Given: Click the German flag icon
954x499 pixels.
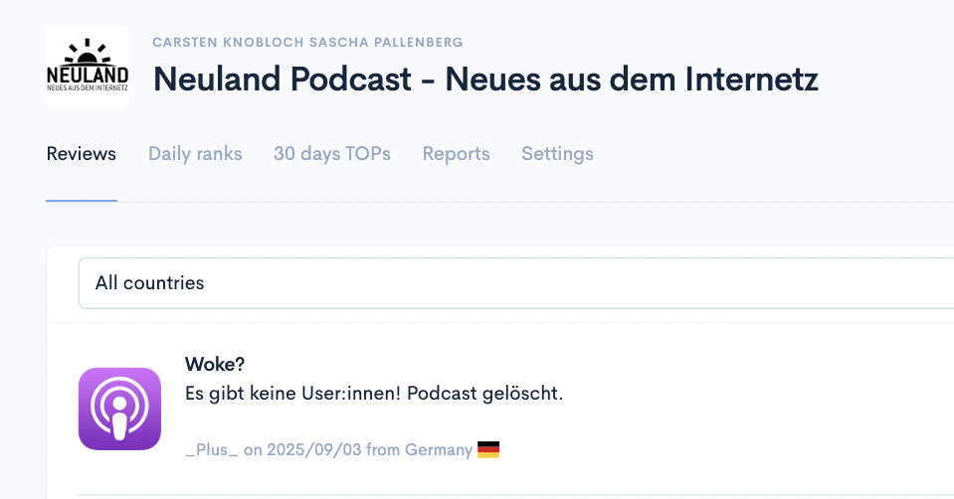Looking at the screenshot, I should click(488, 450).
